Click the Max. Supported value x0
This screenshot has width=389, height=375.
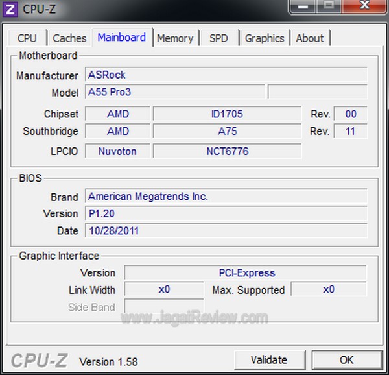coord(329,289)
